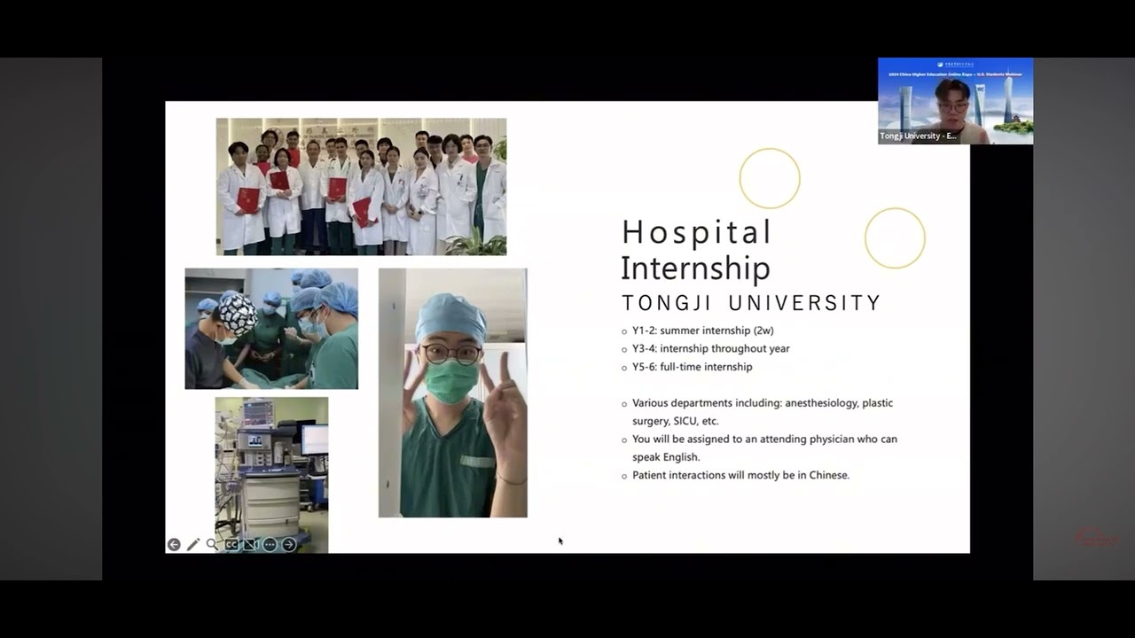Click the 'Tongji University - E...' name label
The height and width of the screenshot is (638, 1135).
click(918, 136)
